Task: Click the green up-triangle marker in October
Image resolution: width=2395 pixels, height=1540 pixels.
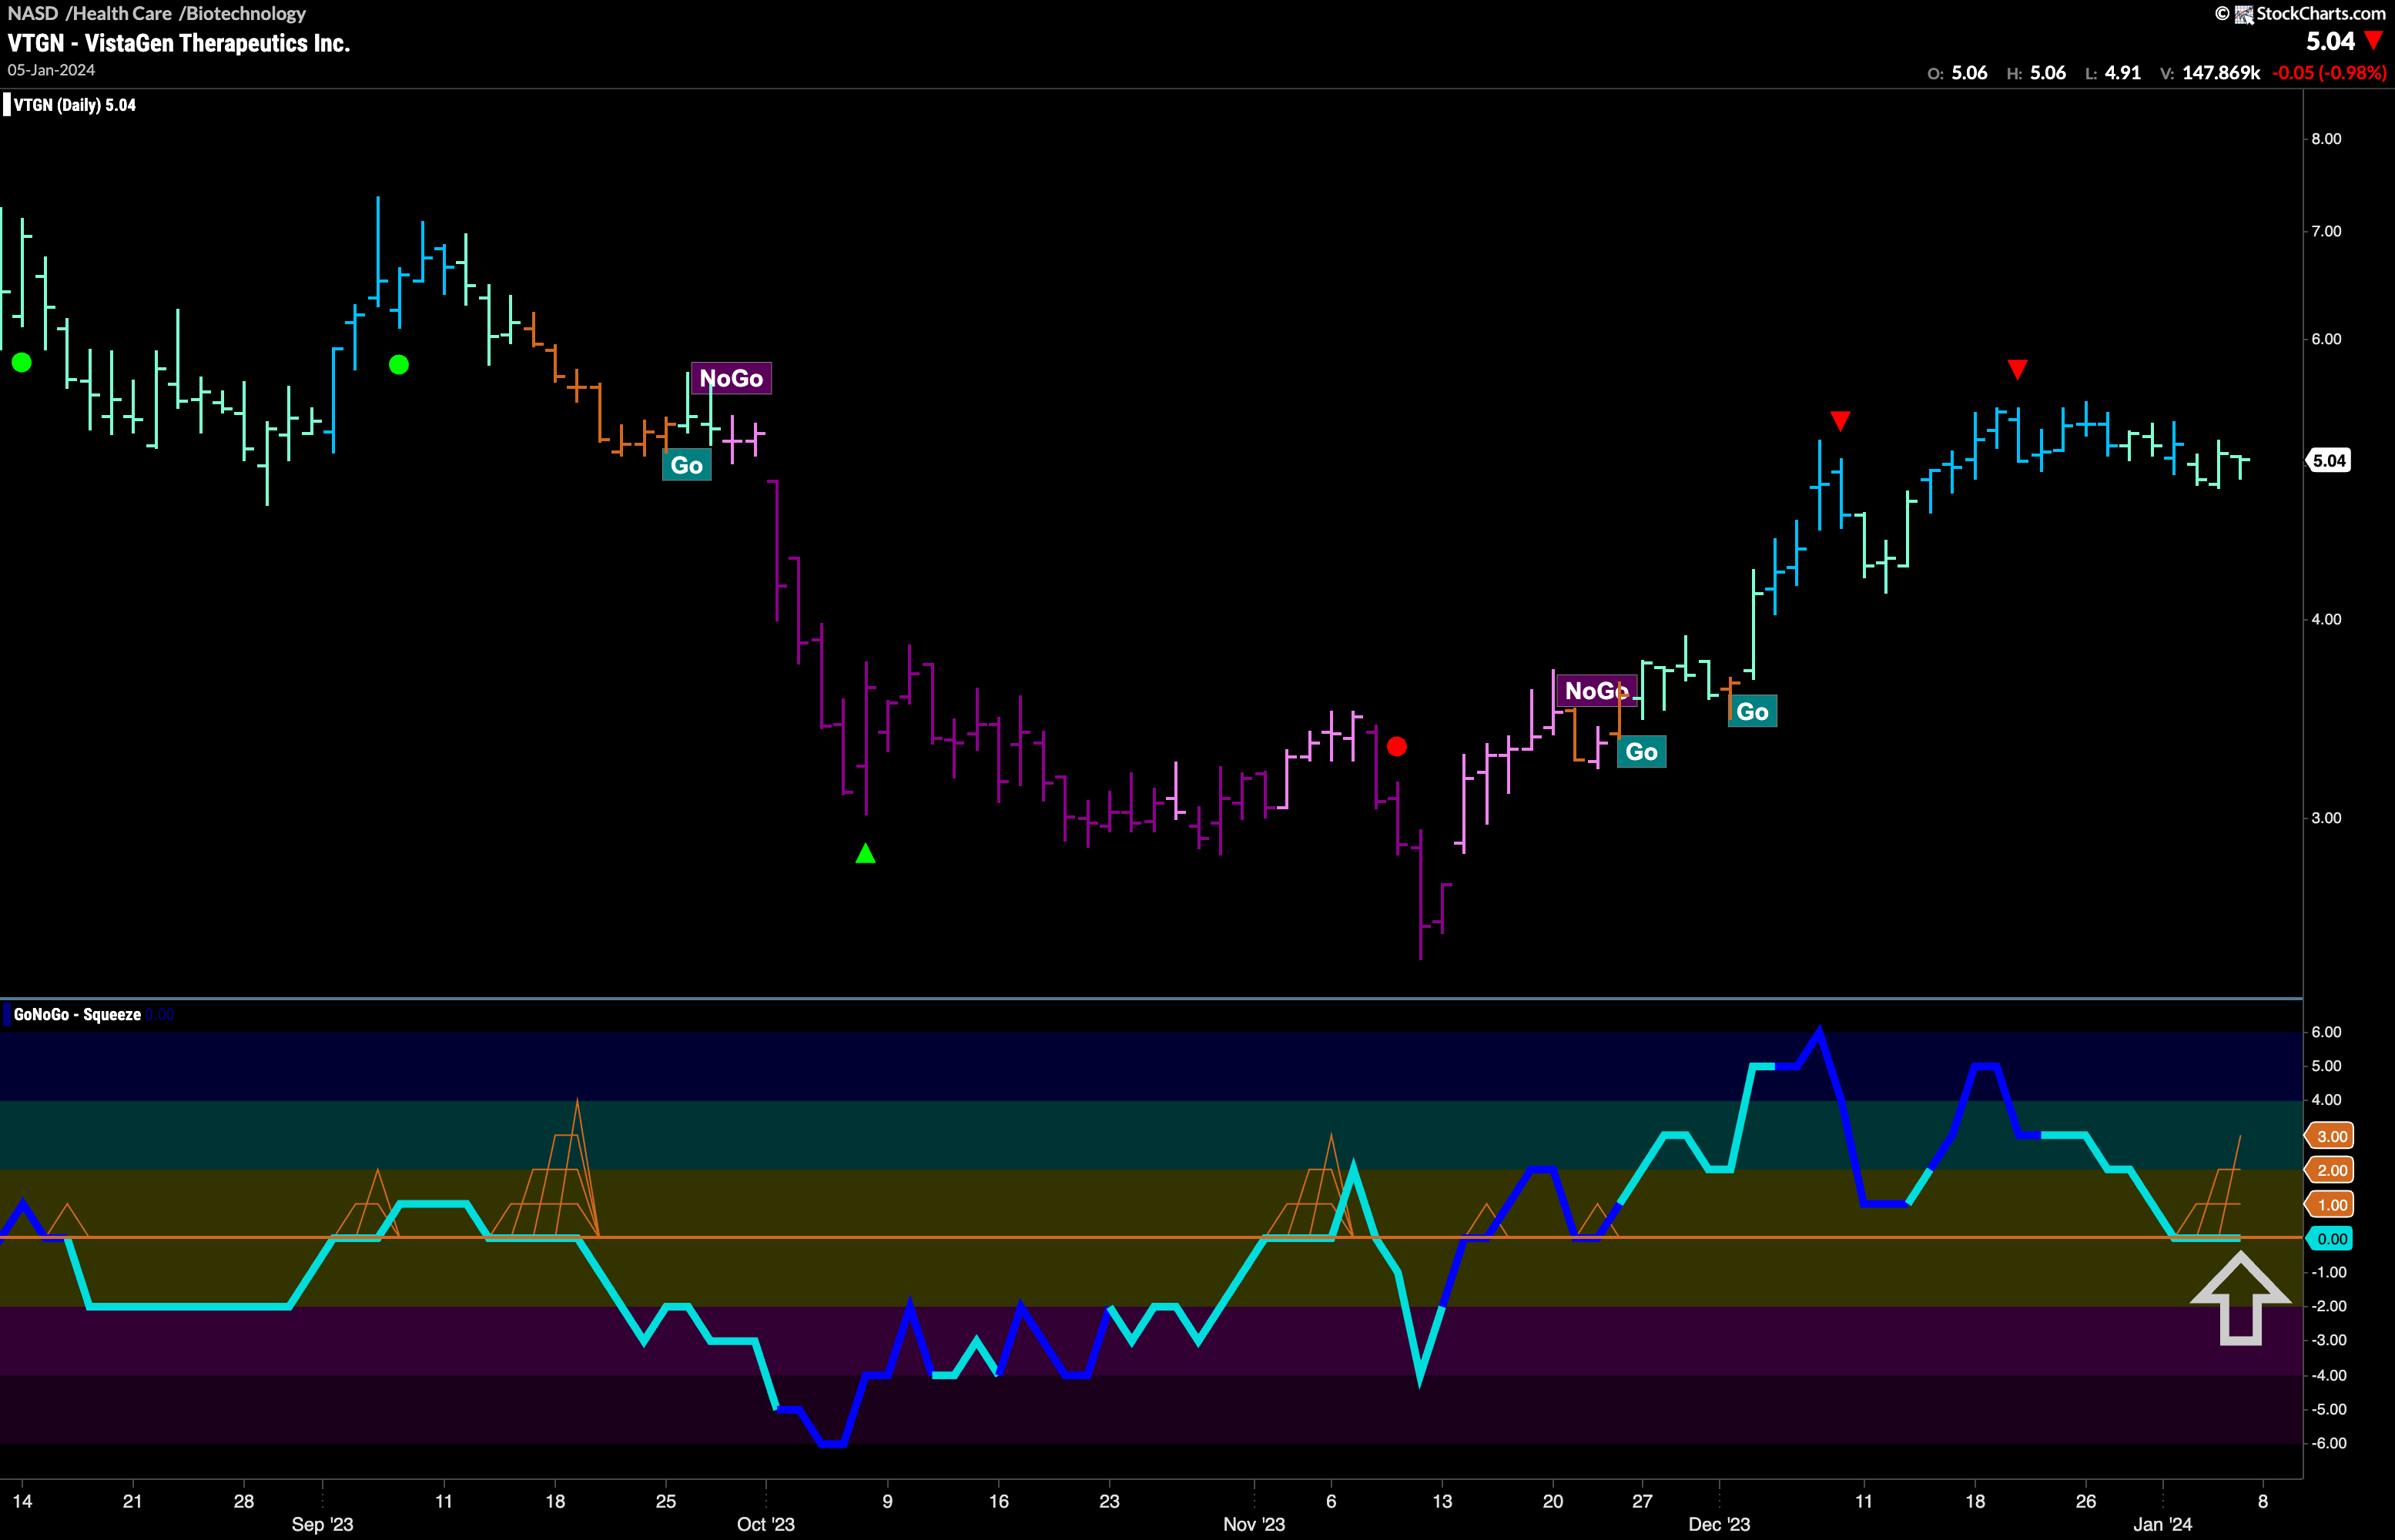Action: (x=866, y=853)
